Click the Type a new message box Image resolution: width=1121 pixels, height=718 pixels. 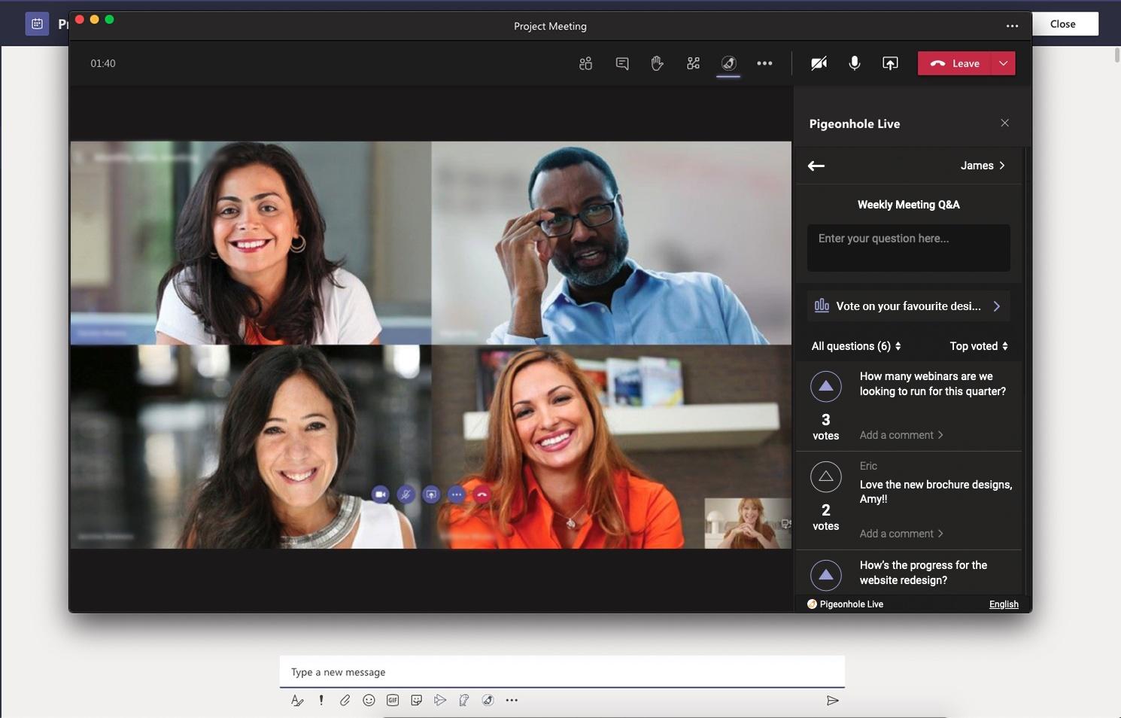click(562, 672)
